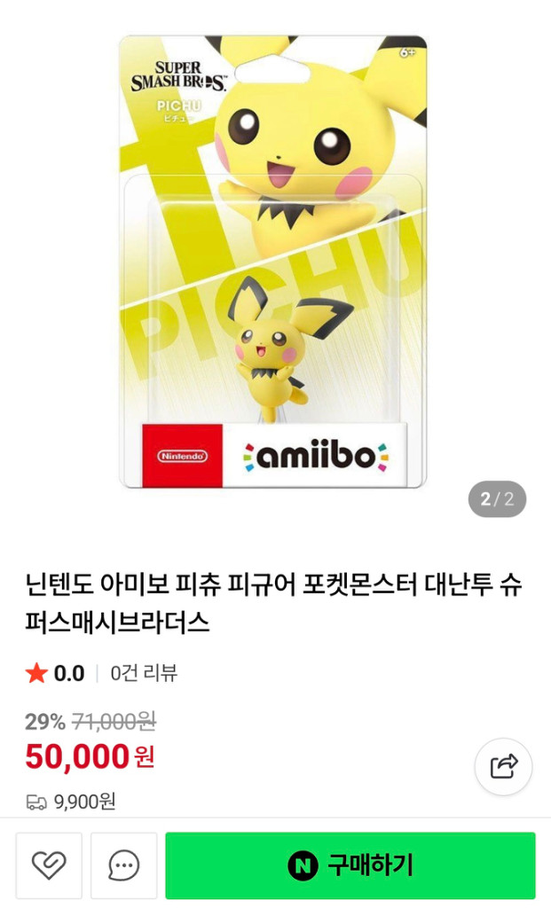This screenshot has height=908, width=551.
Task: Open the chat inquiry speech bubble icon
Action: [123, 865]
